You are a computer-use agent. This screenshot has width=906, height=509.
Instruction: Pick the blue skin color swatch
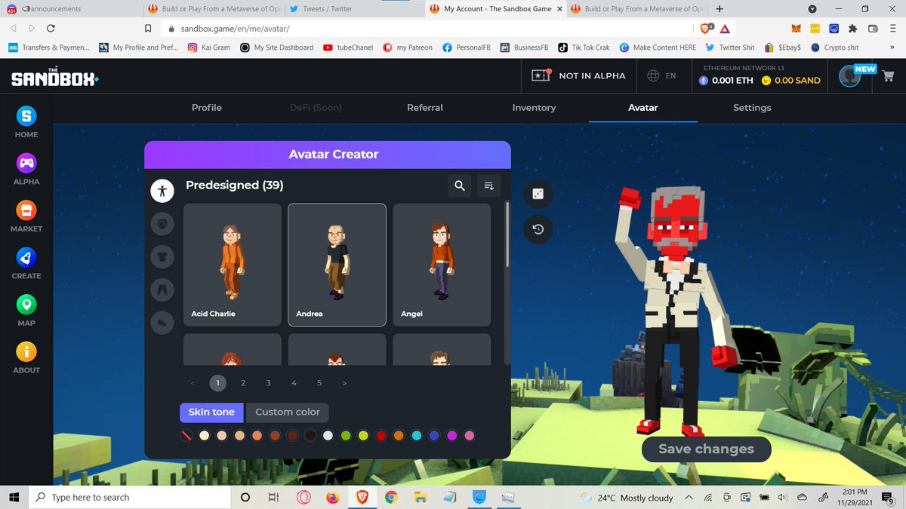[434, 436]
